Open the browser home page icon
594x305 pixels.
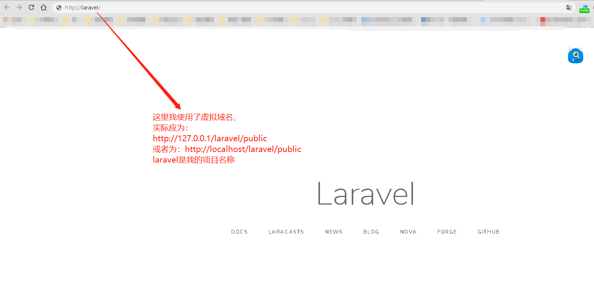tap(44, 7)
